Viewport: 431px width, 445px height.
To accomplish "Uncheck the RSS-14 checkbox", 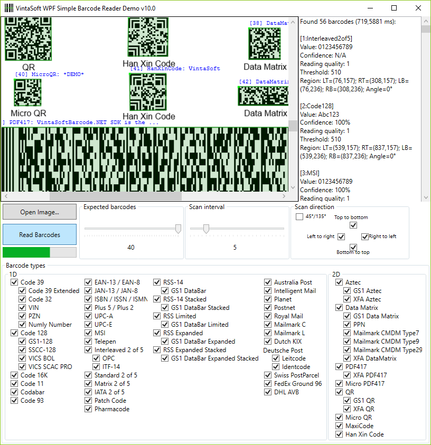I will click(157, 282).
